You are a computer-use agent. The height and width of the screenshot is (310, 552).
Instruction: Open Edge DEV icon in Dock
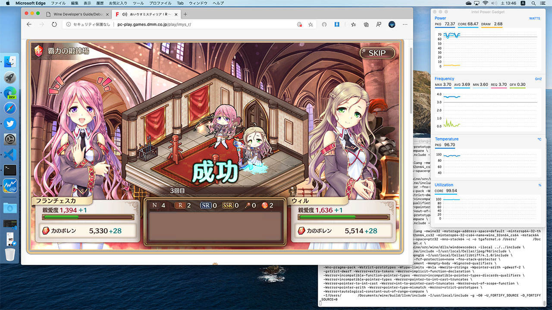pyautogui.click(x=10, y=93)
